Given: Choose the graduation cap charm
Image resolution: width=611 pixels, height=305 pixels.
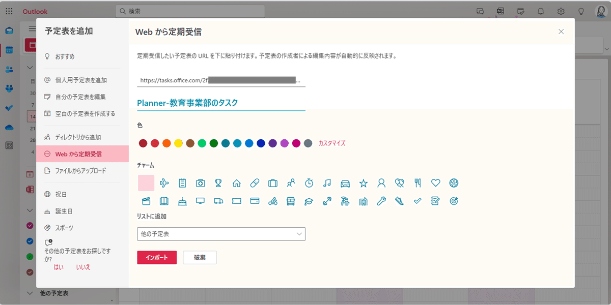Looking at the screenshot, I should (x=309, y=201).
